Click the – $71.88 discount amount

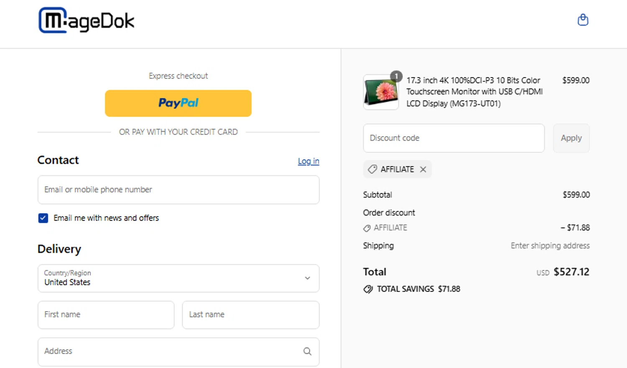pyautogui.click(x=575, y=228)
